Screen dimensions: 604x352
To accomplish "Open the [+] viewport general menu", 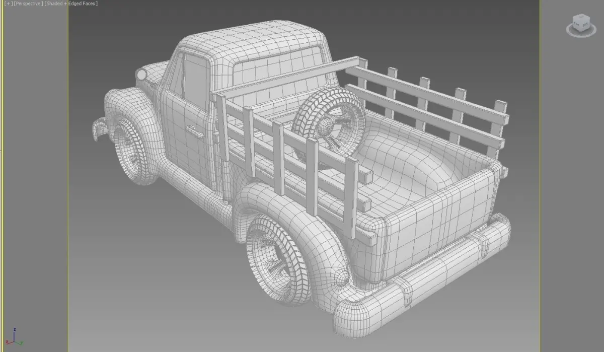I will pos(8,4).
